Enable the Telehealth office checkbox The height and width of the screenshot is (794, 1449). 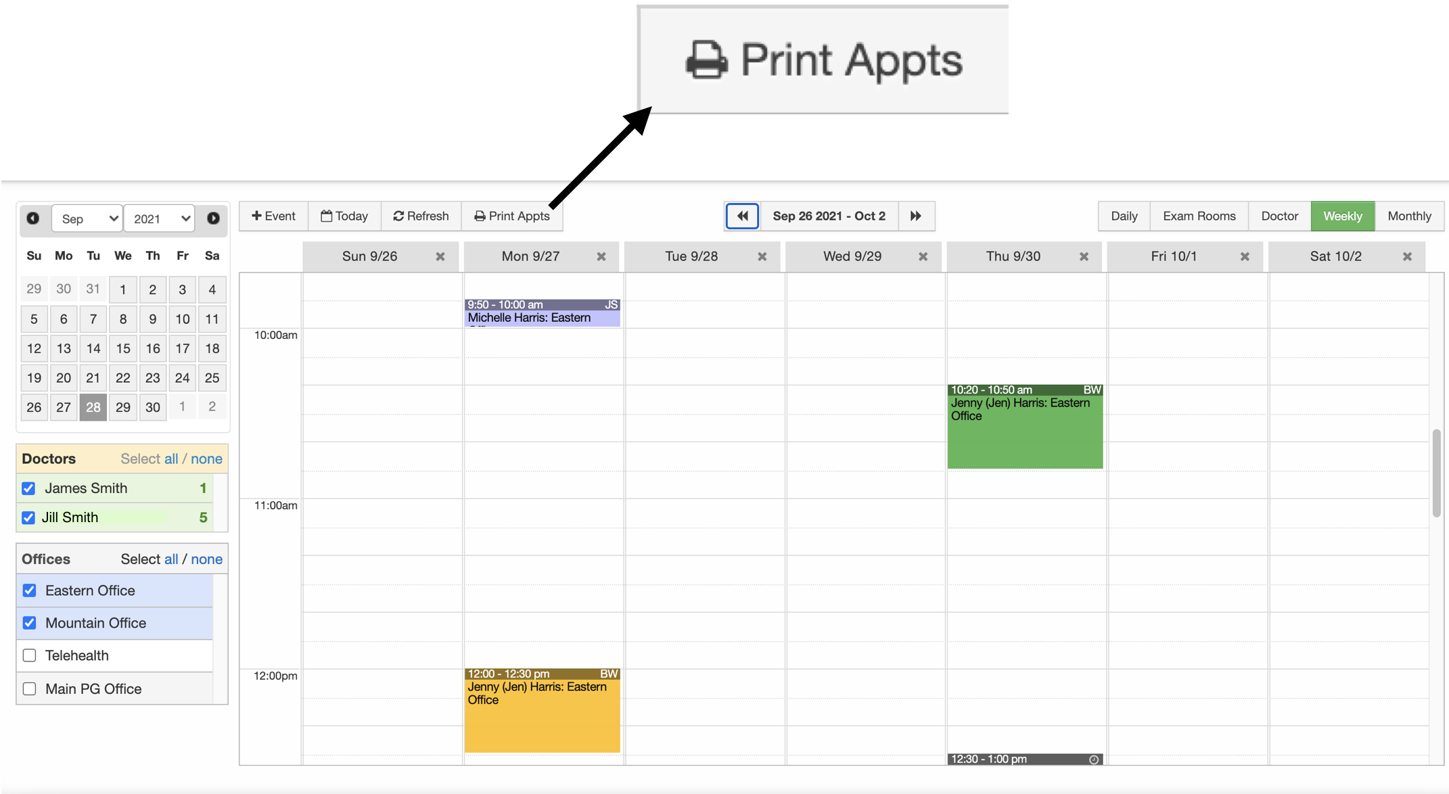[x=28, y=655]
